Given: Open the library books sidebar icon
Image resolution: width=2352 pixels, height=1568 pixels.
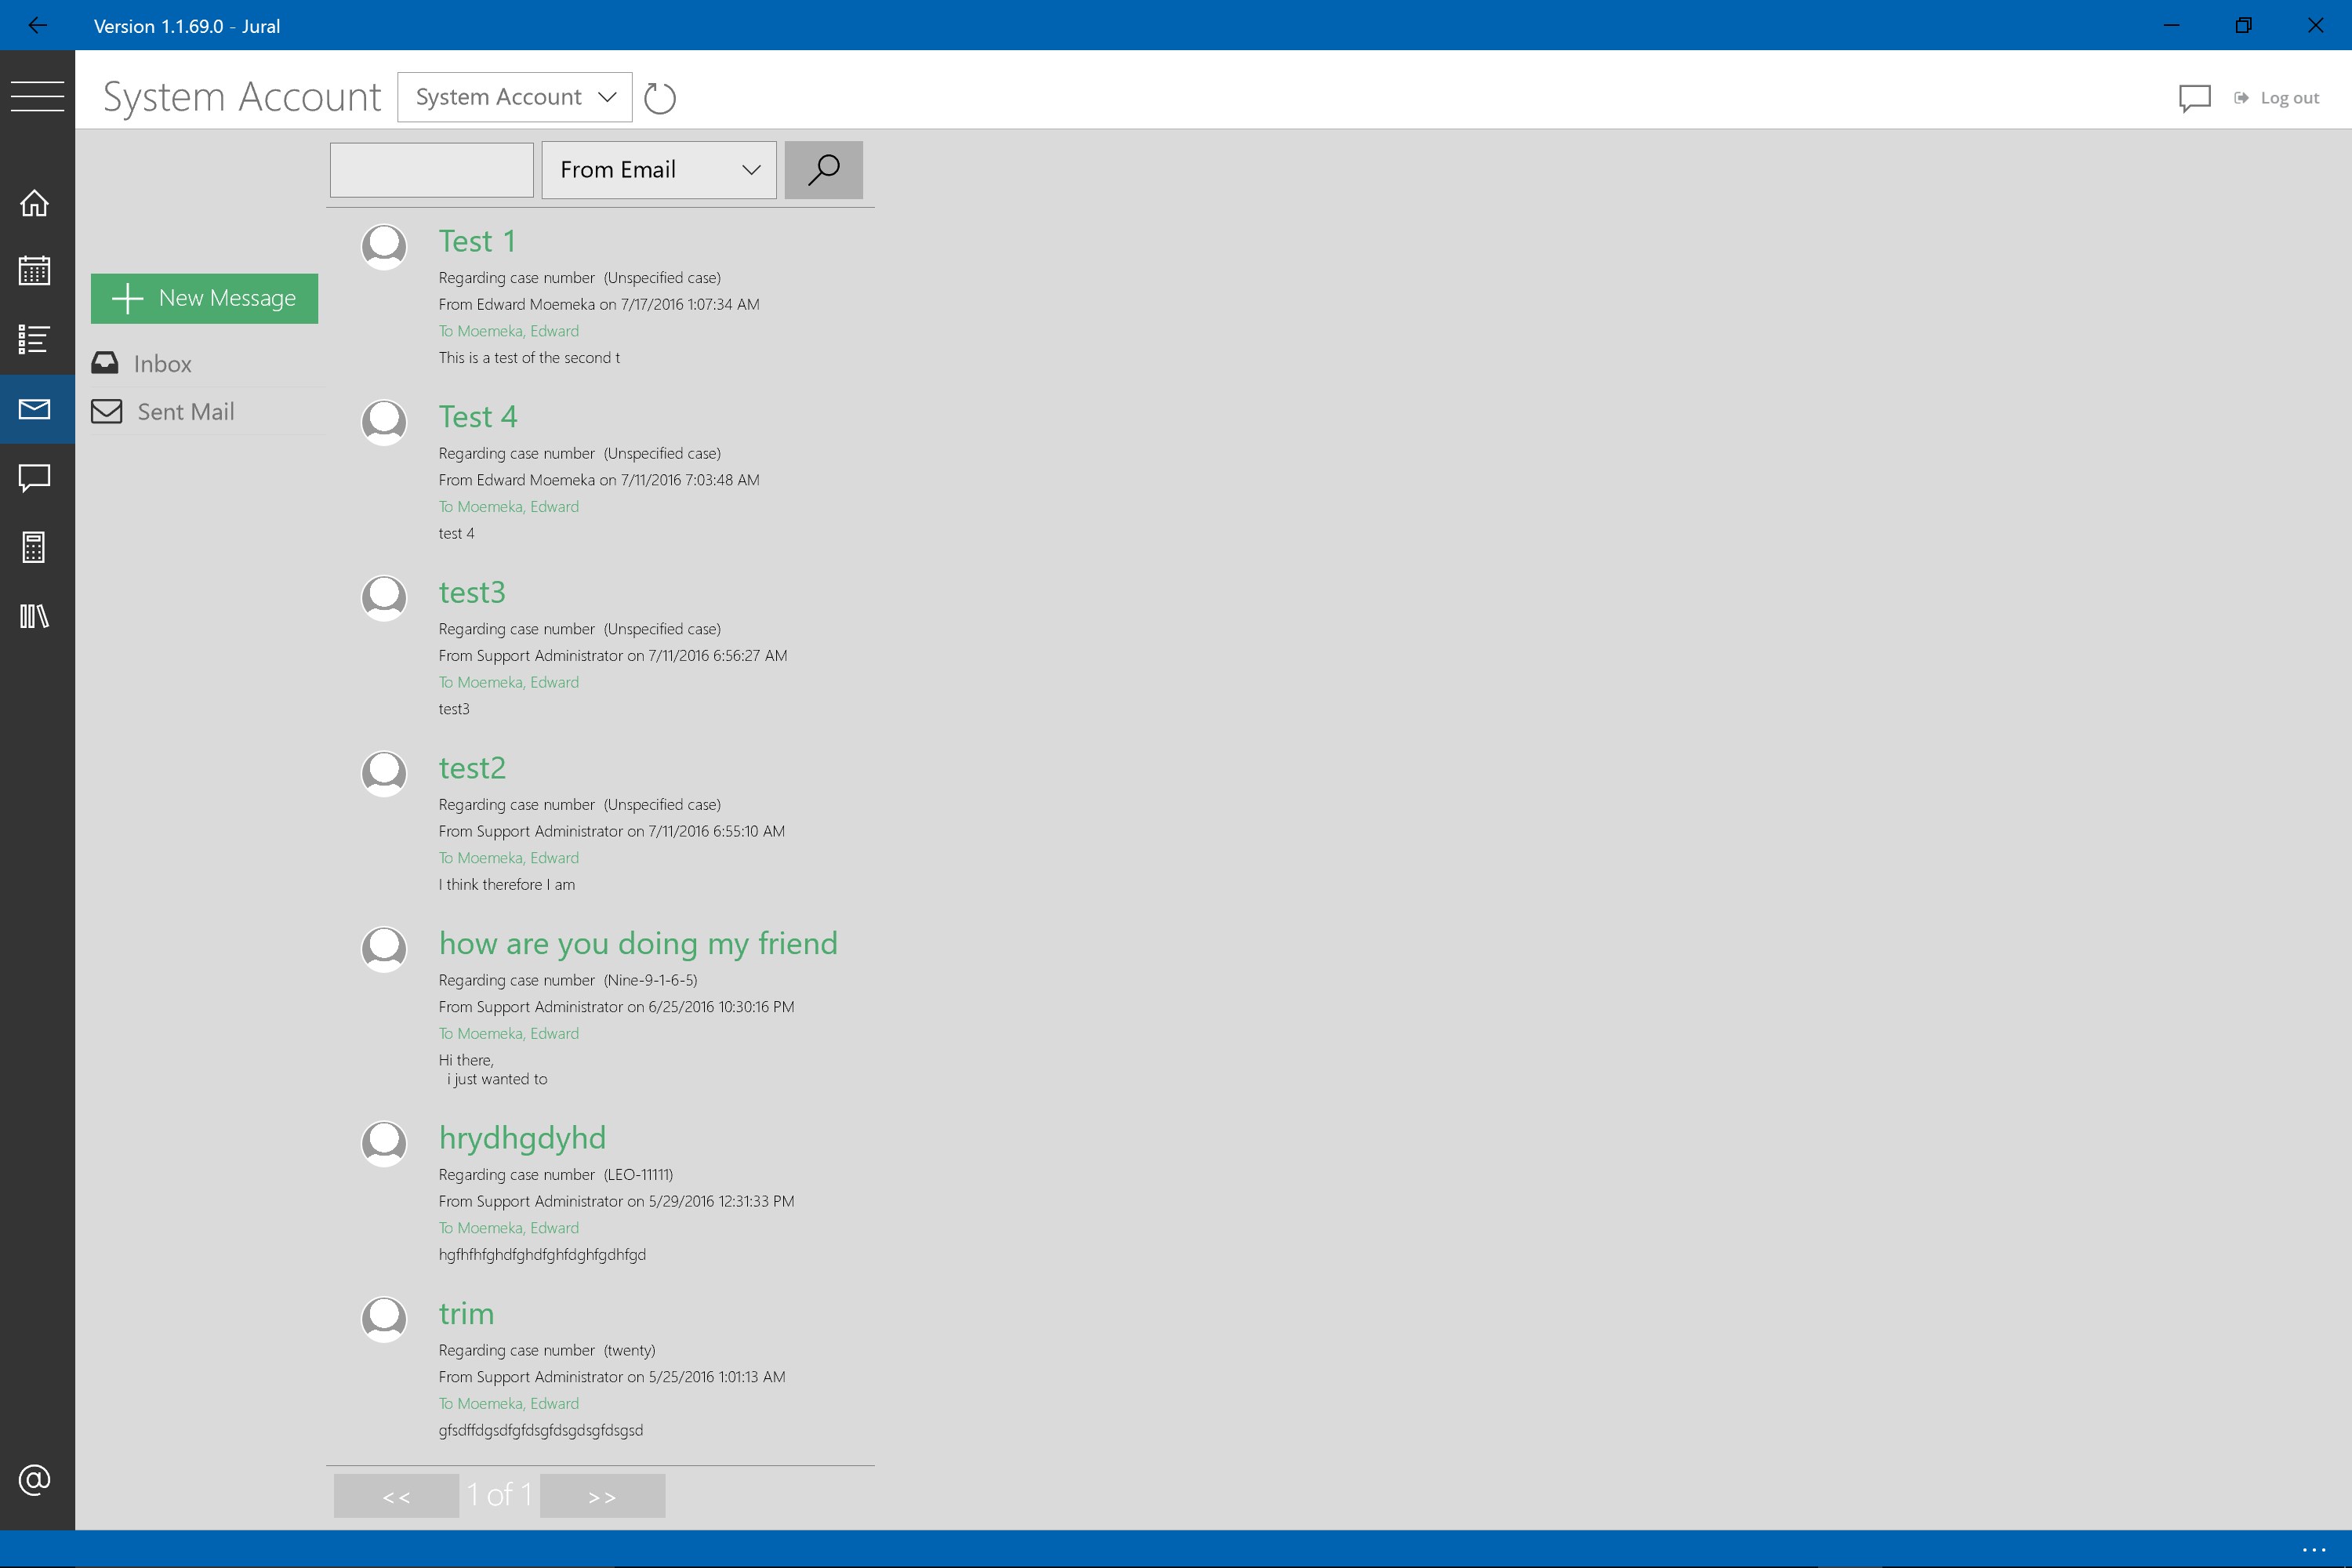Looking at the screenshot, I should pos(35,615).
